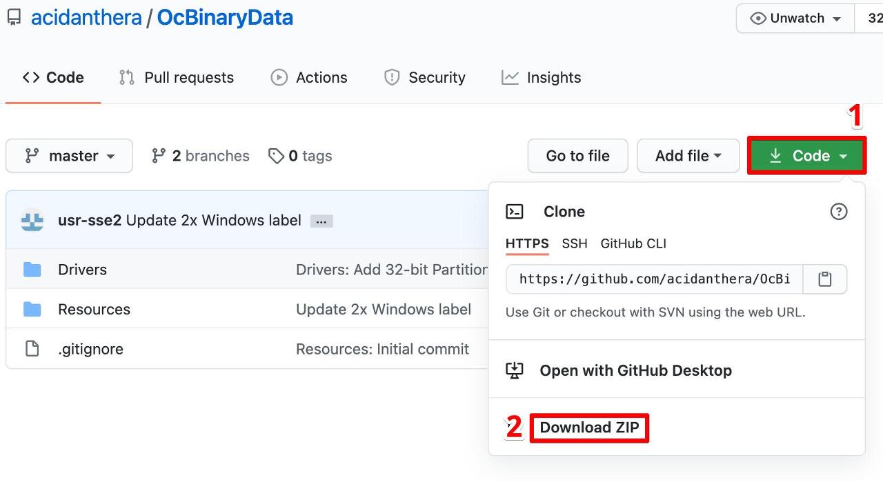
Task: Open the Insights tab
Action: [542, 77]
